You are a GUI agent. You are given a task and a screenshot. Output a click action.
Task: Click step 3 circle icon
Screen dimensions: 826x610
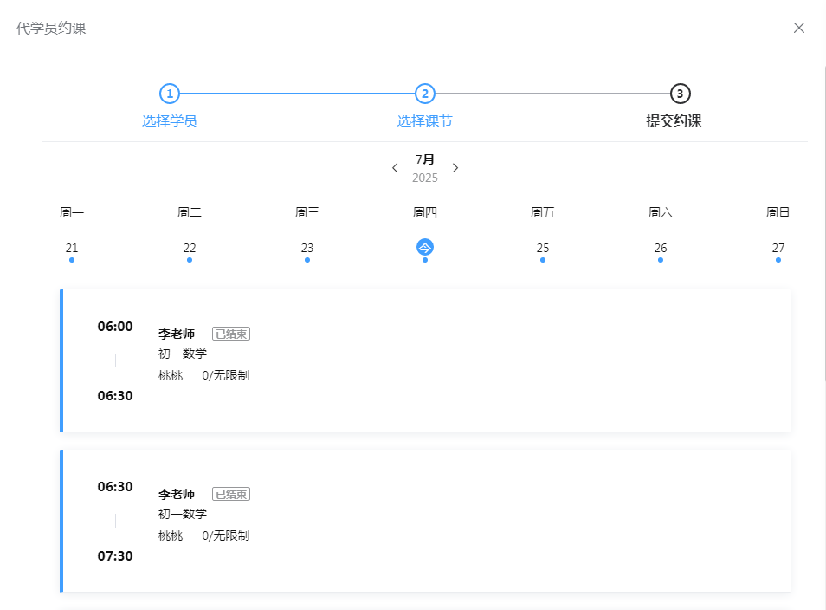click(680, 94)
